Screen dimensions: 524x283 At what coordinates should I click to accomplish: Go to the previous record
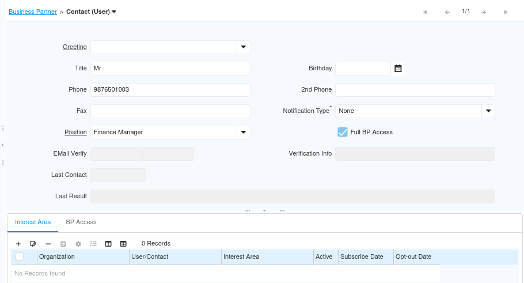[447, 12]
